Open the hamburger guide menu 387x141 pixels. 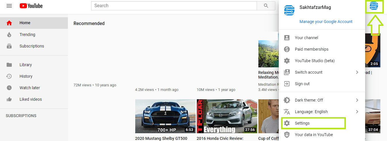click(x=9, y=6)
